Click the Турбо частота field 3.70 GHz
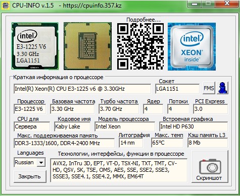The height and width of the screenshot is (196, 240). [x=119, y=109]
